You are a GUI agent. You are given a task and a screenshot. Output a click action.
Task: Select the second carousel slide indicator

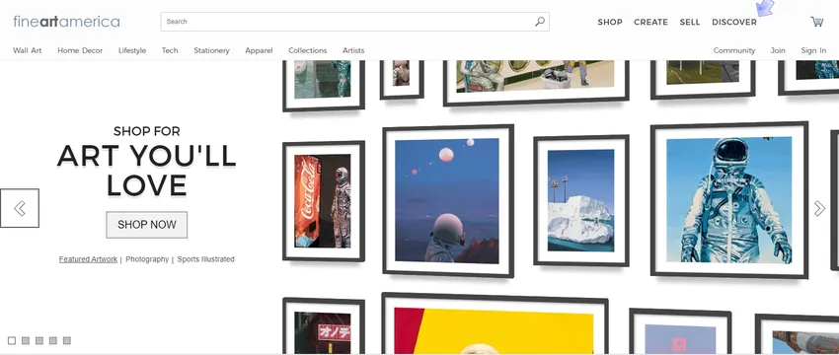[x=26, y=340]
